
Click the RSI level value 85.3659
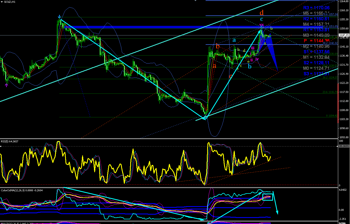(344, 146)
